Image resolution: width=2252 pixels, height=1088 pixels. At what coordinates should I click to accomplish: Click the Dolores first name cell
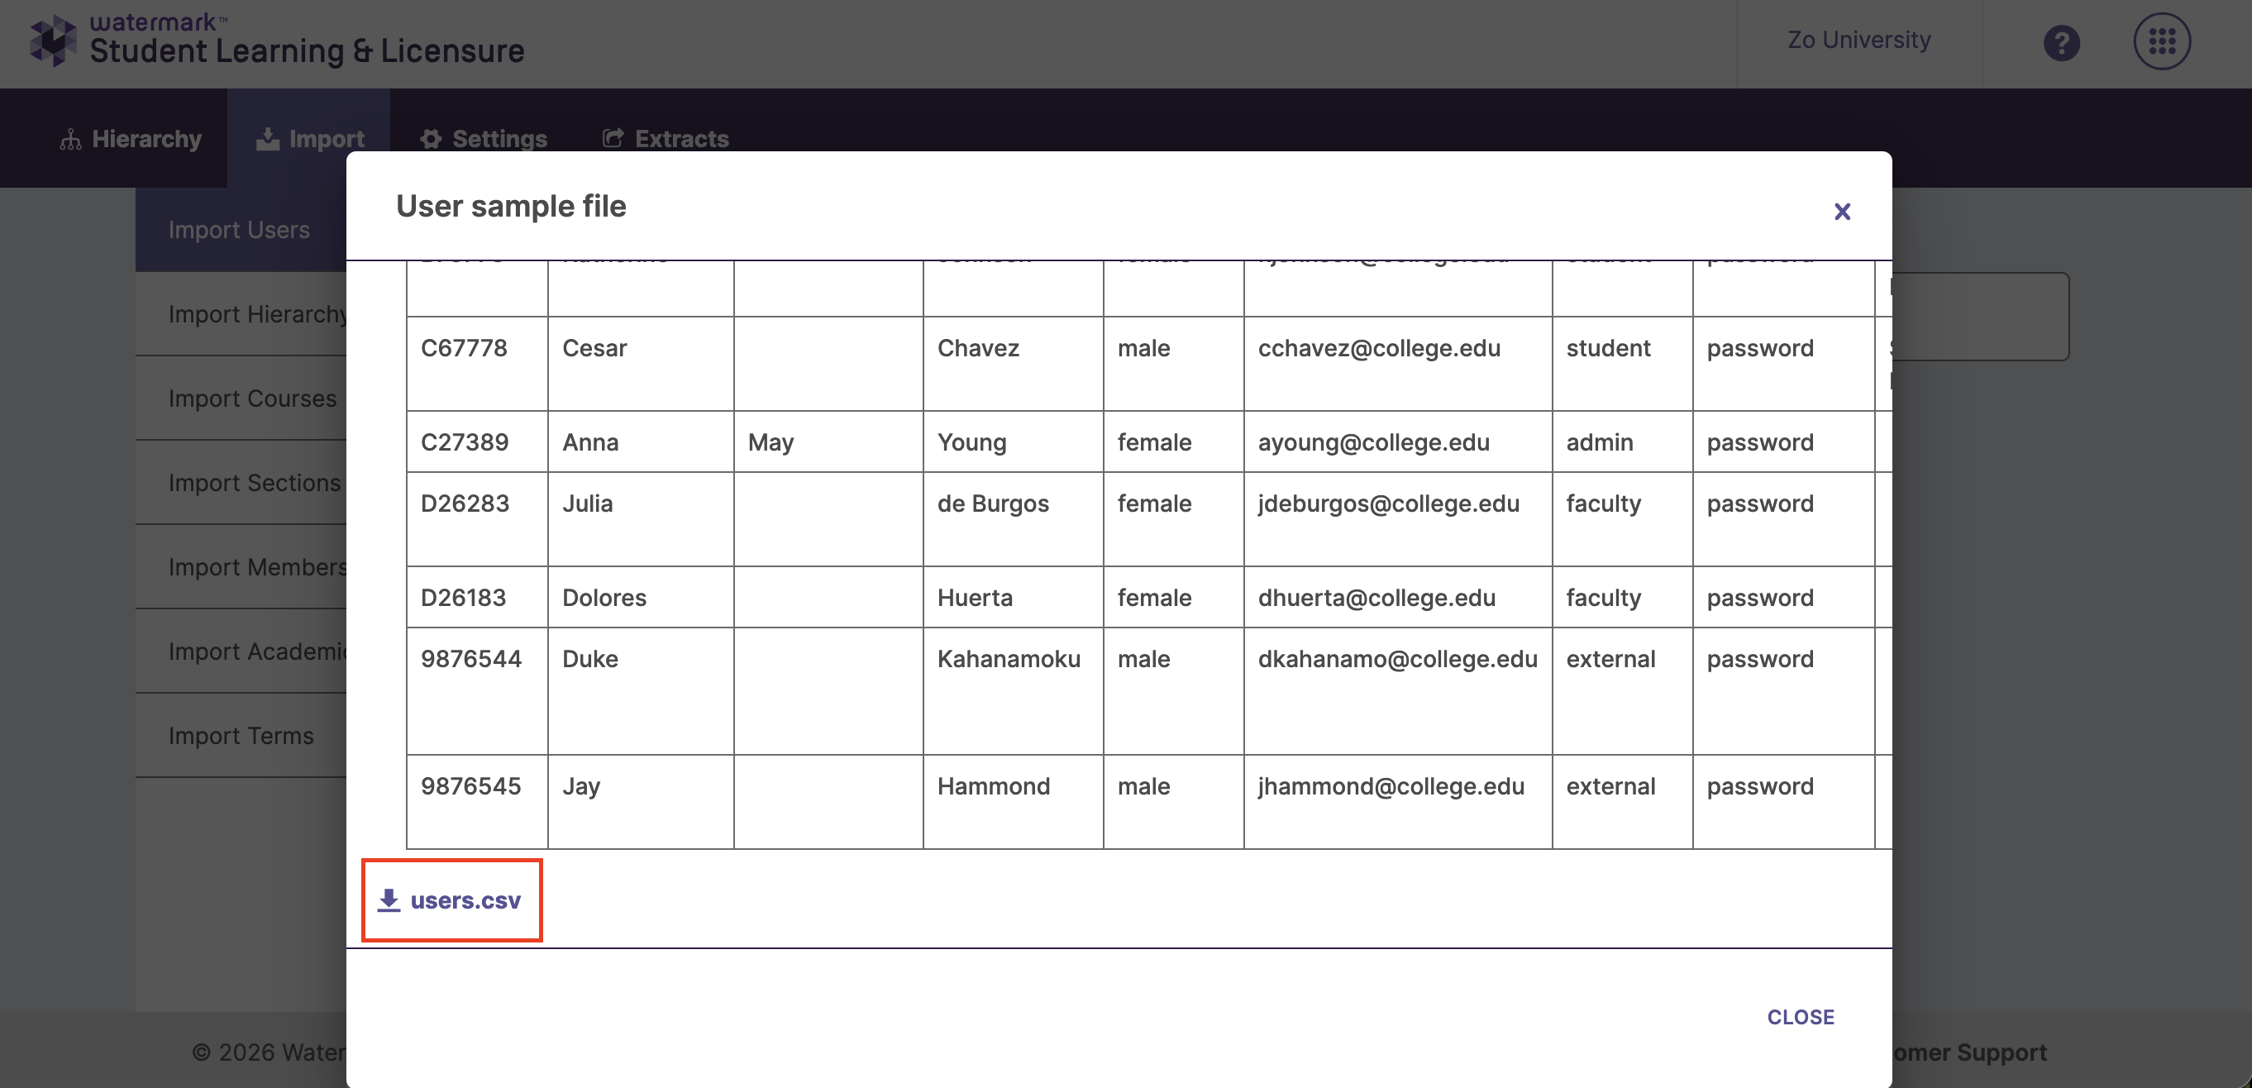[x=641, y=598]
